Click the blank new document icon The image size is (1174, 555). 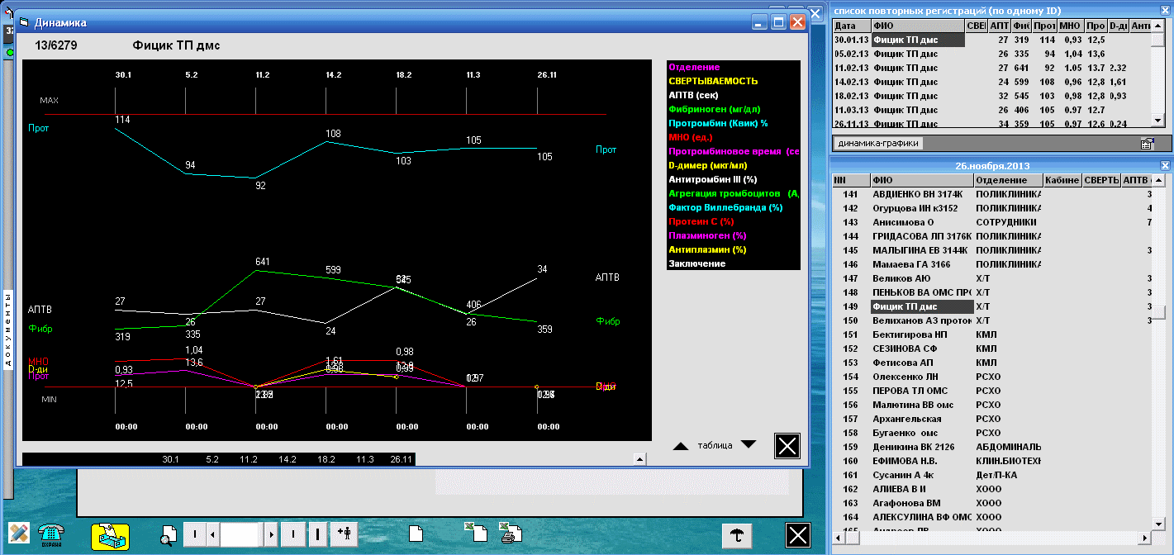click(416, 534)
